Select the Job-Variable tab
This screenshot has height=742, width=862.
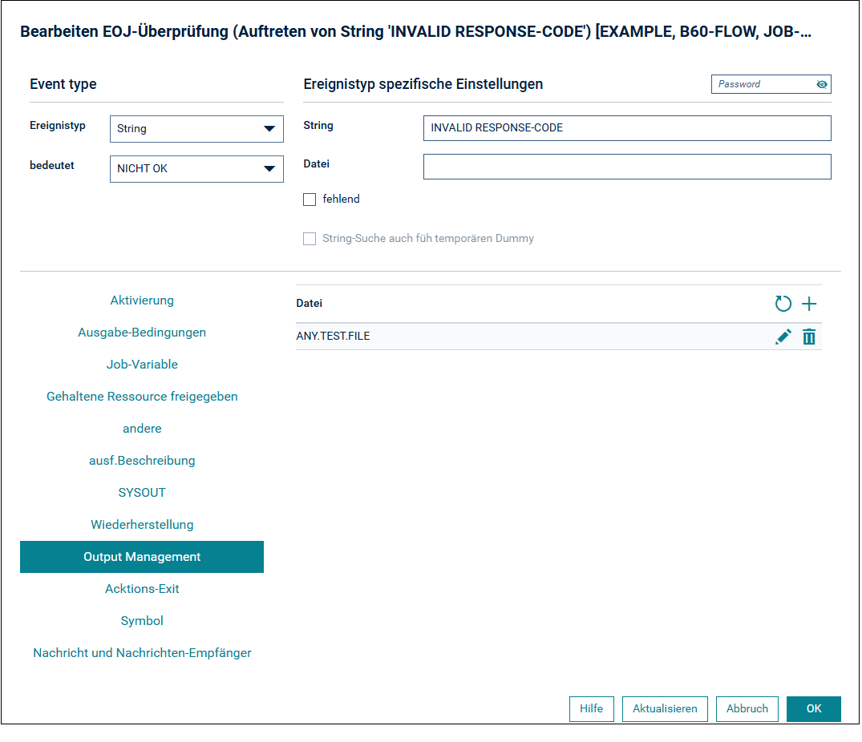pyautogui.click(x=142, y=364)
